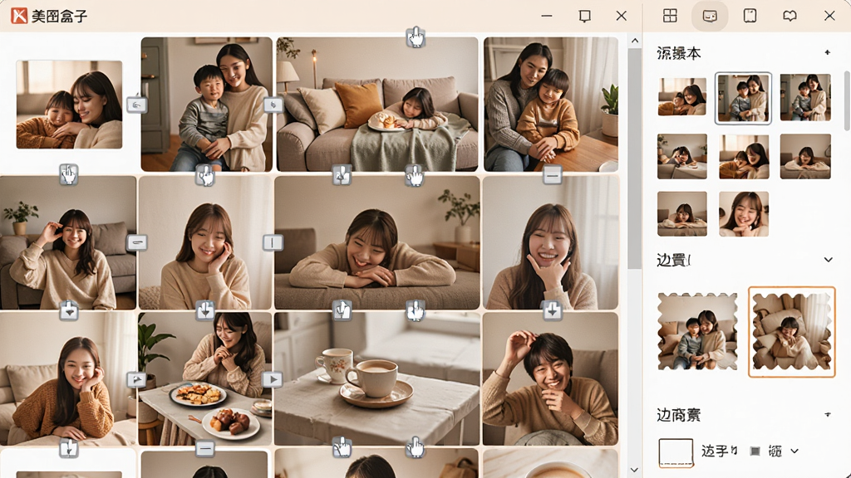851x478 pixels.
Task: Click left hand handle beneath the coffee cups photo
Action: pyautogui.click(x=342, y=447)
